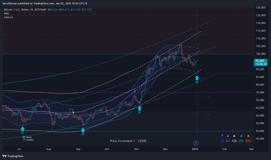Click the Nov label on time axis
Screen dimensions: 271x160
137,149
